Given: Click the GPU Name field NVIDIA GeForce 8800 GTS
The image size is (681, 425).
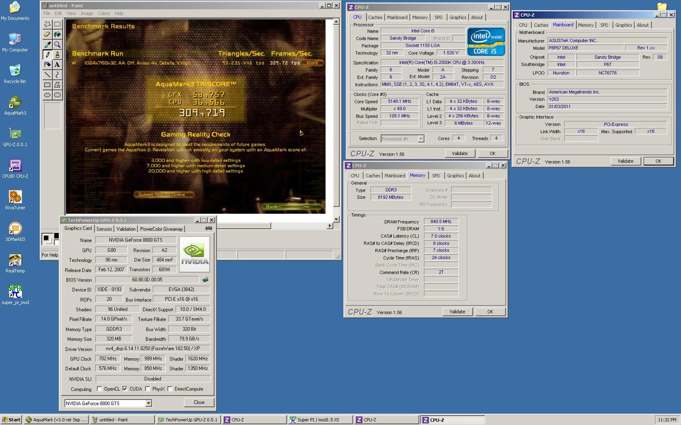Looking at the screenshot, I should click(x=135, y=240).
